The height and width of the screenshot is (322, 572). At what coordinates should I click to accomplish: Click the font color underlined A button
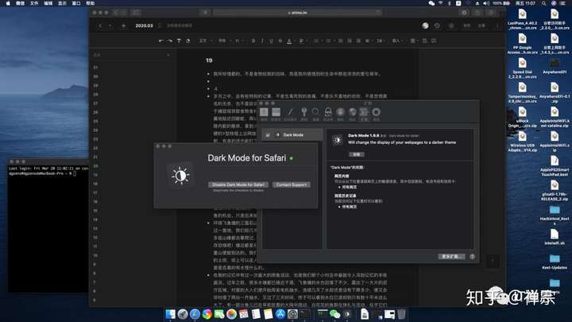point(289,41)
